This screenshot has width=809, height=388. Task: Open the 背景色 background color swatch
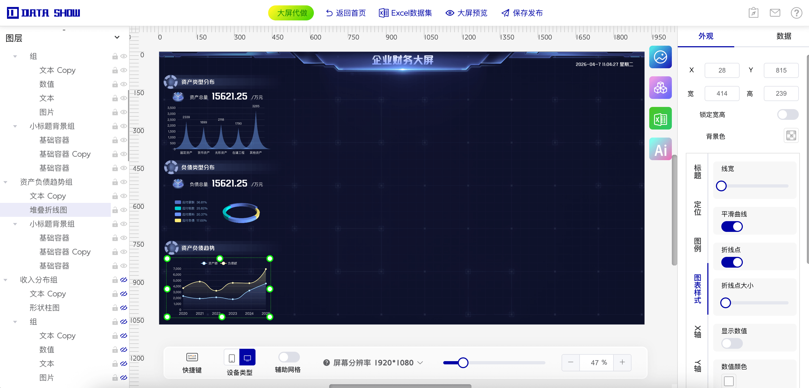[791, 135]
